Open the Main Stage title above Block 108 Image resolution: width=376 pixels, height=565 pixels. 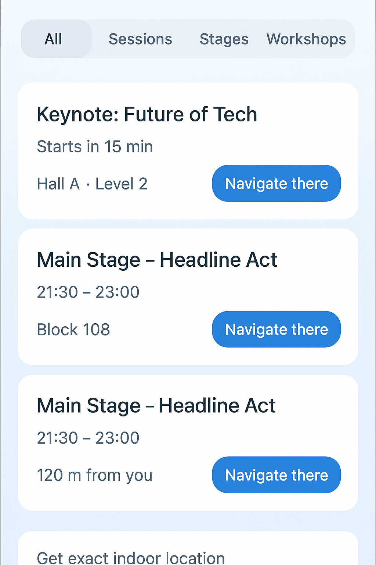click(x=157, y=260)
